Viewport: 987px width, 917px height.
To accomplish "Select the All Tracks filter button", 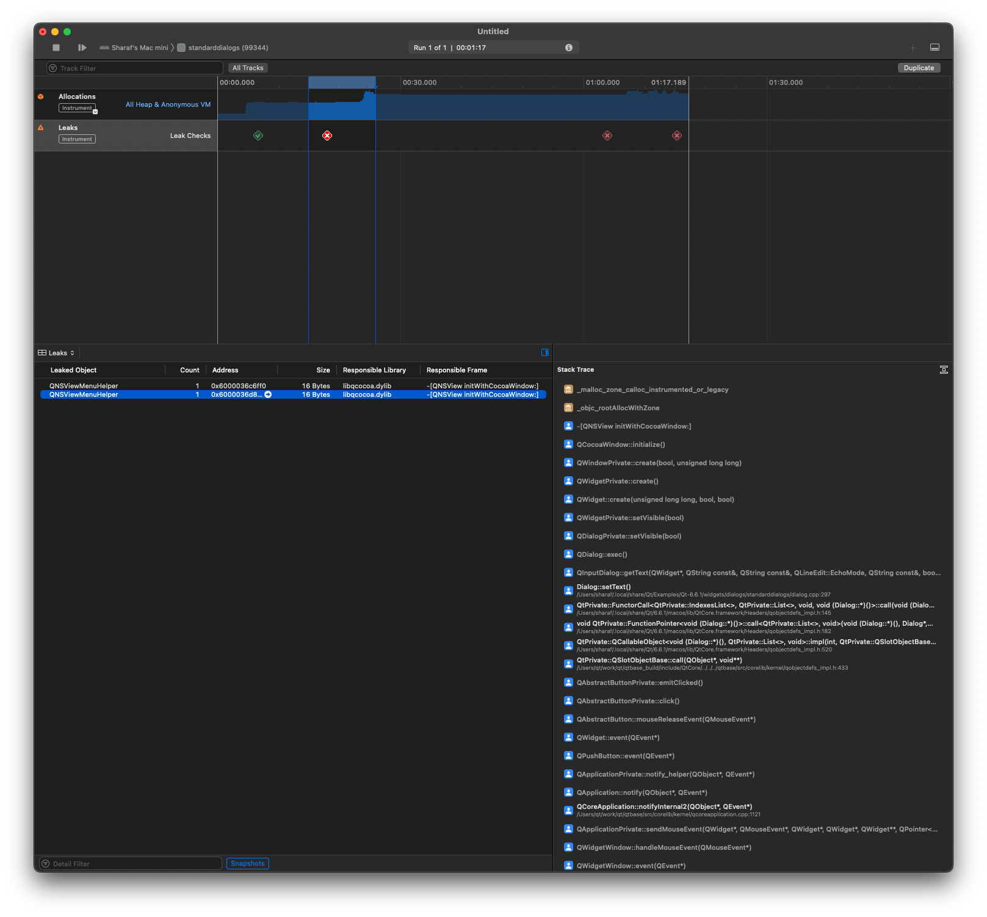I will tap(248, 68).
